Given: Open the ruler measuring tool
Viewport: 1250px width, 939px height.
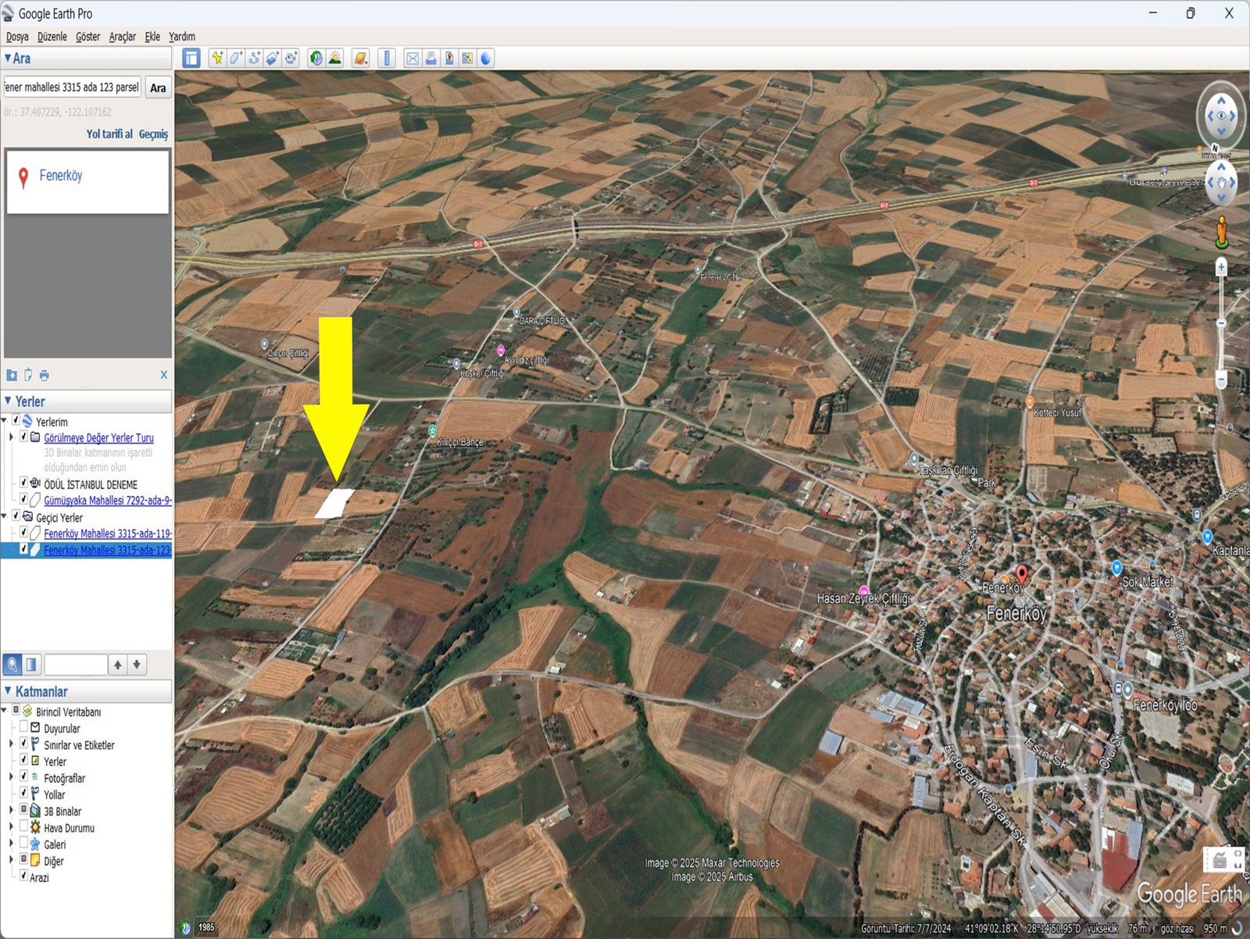Looking at the screenshot, I should click(387, 58).
